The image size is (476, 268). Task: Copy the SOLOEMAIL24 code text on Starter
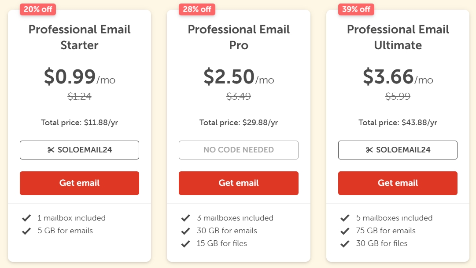[85, 150]
